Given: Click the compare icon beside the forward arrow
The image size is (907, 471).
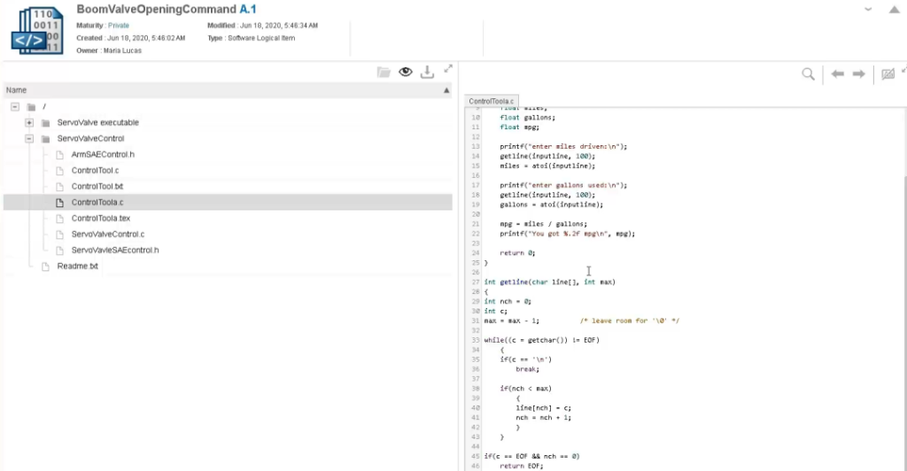Looking at the screenshot, I should [x=888, y=75].
